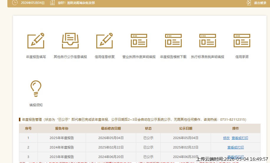This screenshot has width=270, height=163.
Task: Click the 已公示 status in row 1
Action: click(x=148, y=138)
